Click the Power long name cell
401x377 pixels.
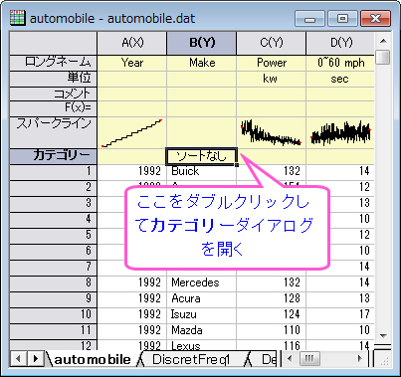click(272, 63)
